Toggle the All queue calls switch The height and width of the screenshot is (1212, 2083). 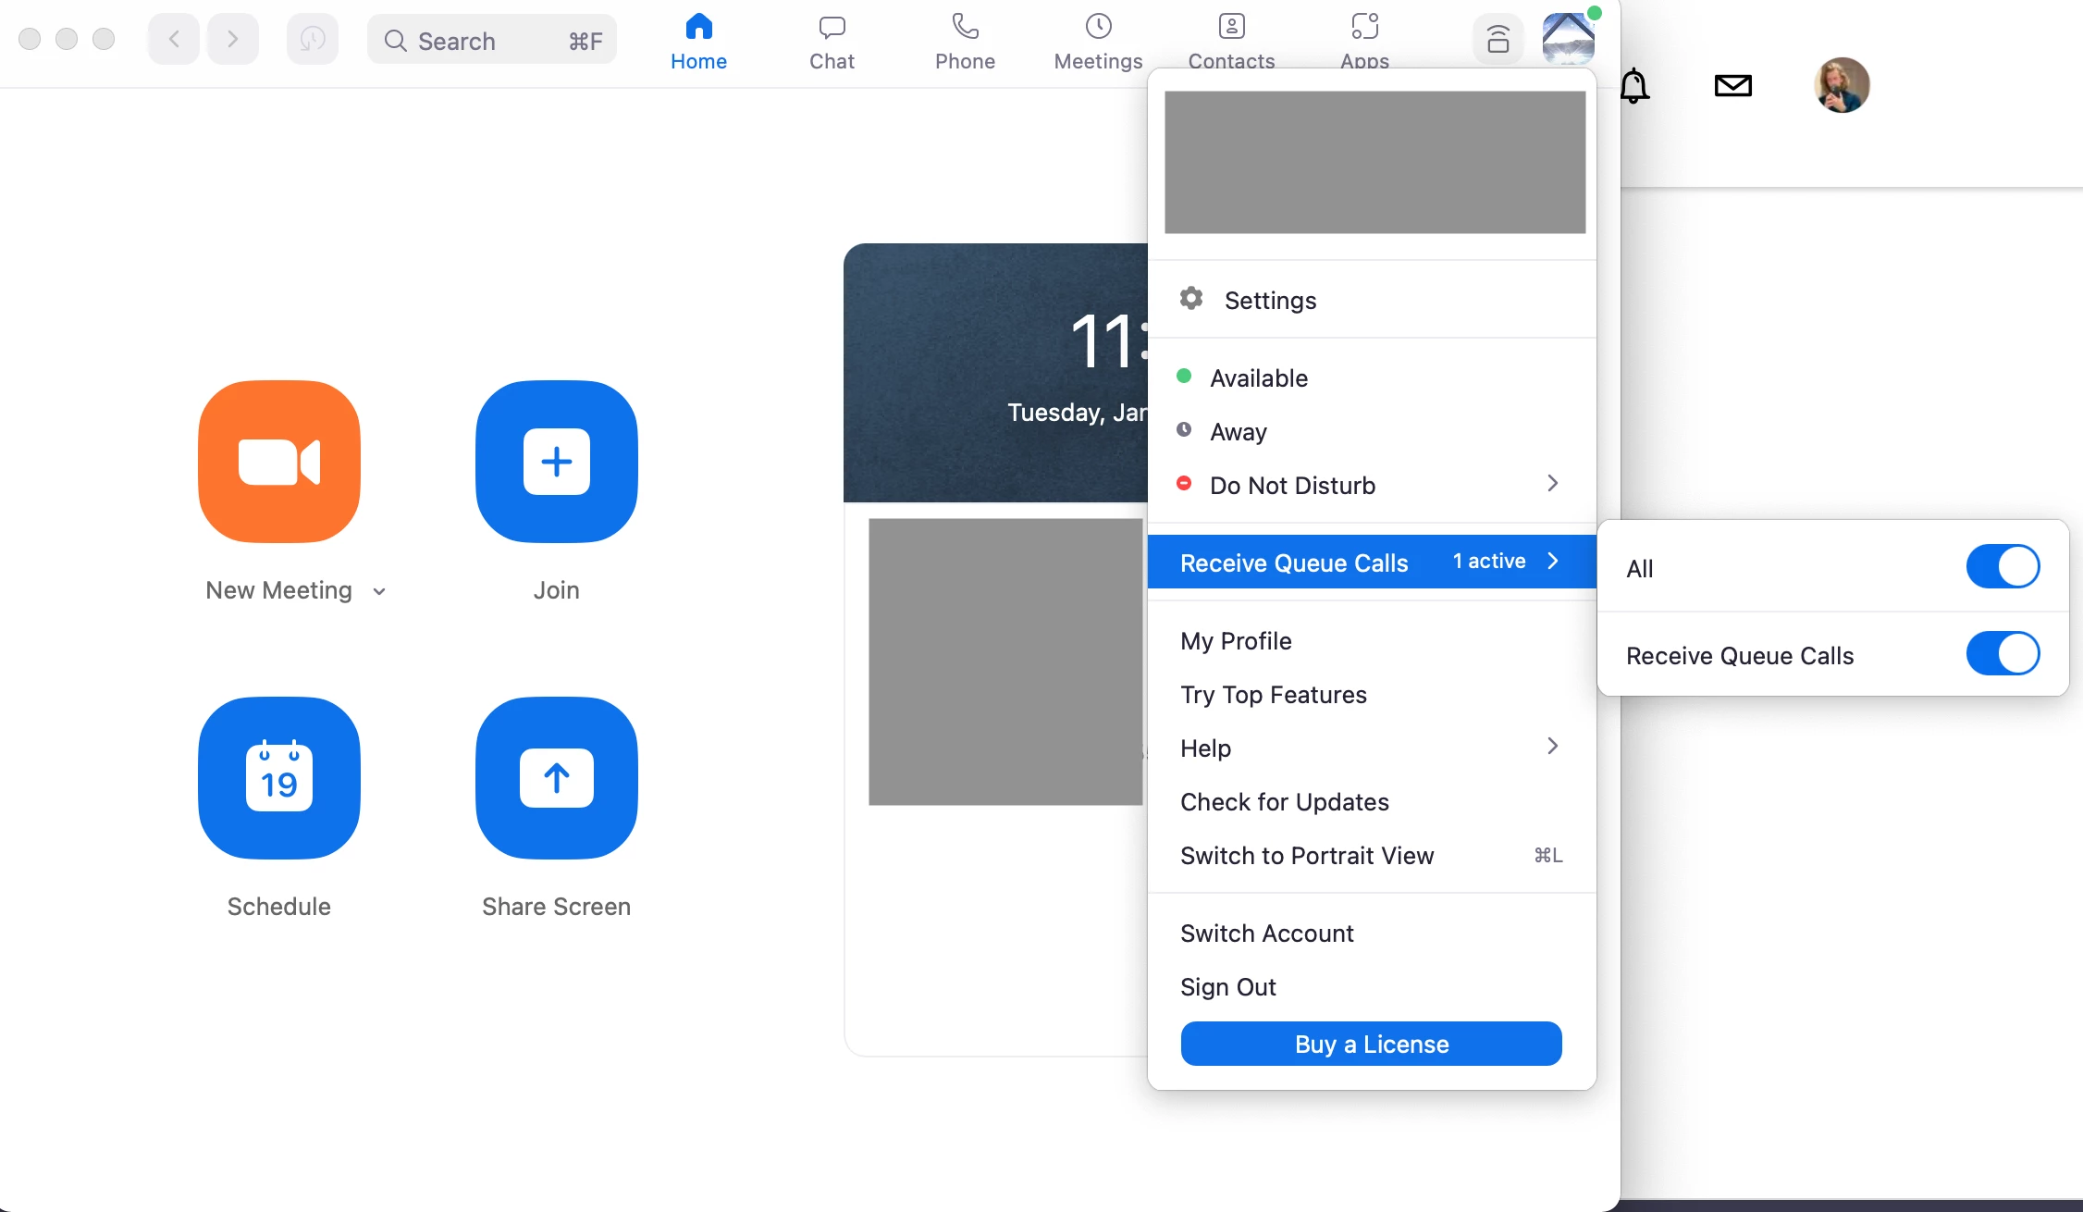2002,567
